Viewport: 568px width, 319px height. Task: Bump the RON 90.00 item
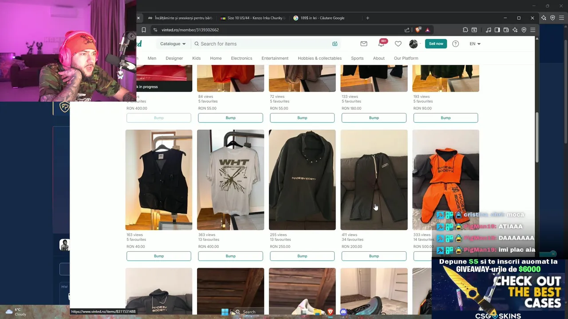(446, 118)
